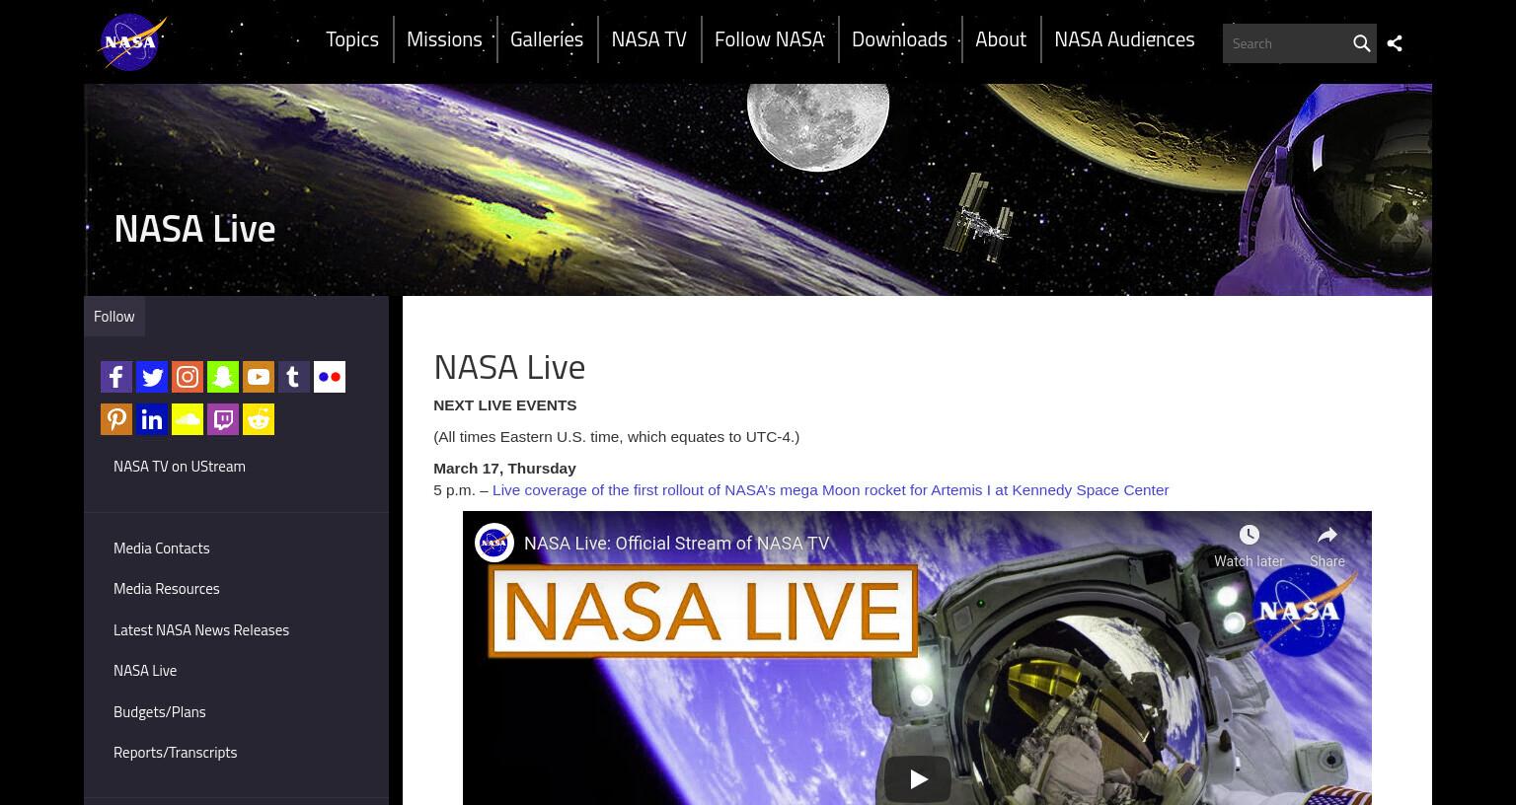1516x805 pixels.
Task: Open the NASA Live sidebar link
Action: tap(145, 670)
